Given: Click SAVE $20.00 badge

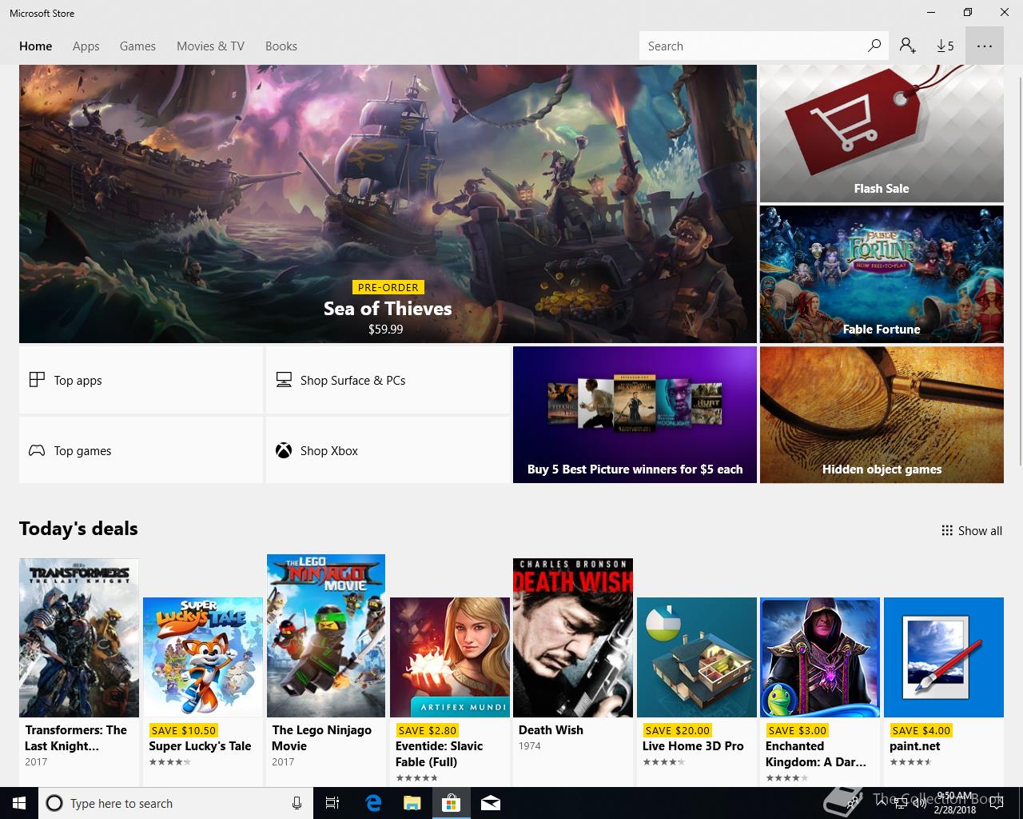Looking at the screenshot, I should tap(677, 730).
